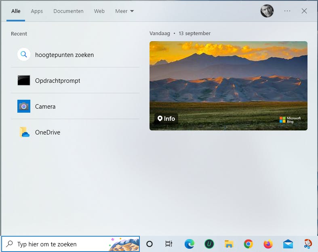Image resolution: width=318 pixels, height=252 pixels.
Task: Click the '13 september' date text
Action: click(194, 33)
